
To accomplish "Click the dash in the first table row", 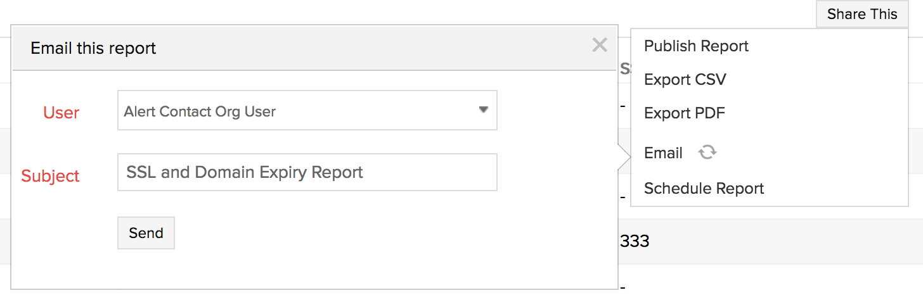I will pyautogui.click(x=623, y=106).
